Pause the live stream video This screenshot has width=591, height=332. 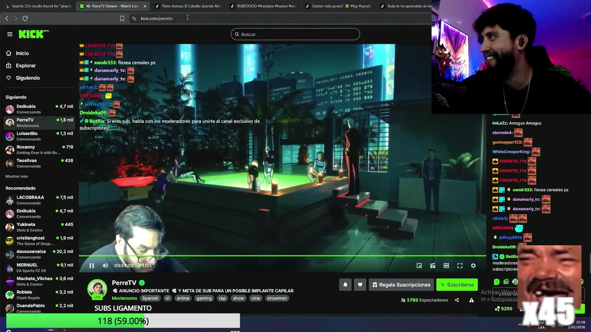pos(91,266)
